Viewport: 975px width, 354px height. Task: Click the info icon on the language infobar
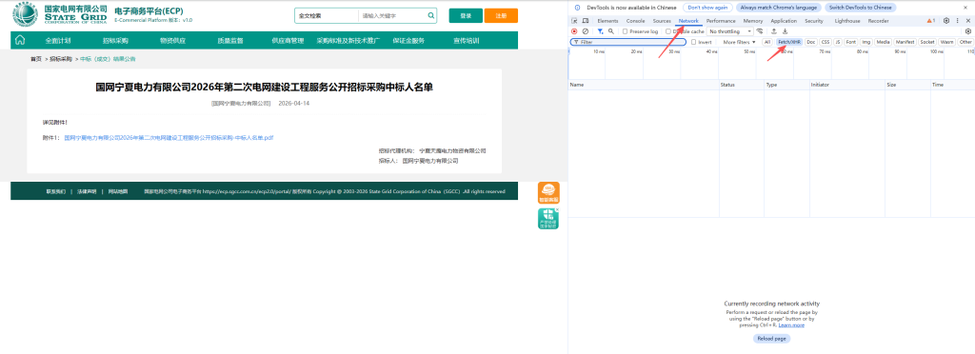(578, 8)
